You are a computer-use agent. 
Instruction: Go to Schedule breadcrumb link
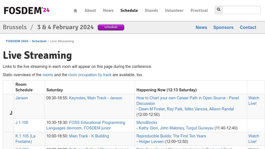(x=39, y=41)
